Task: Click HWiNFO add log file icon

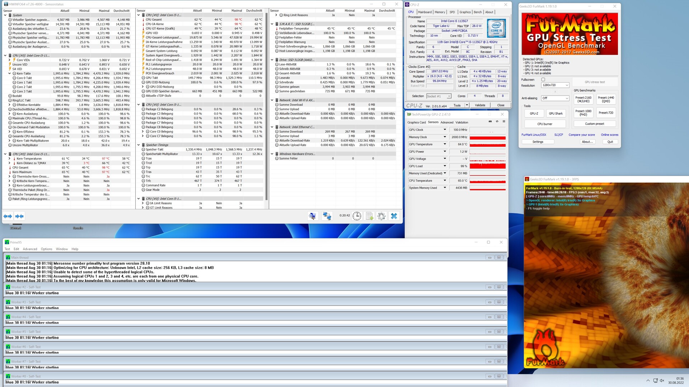Action: click(369, 216)
